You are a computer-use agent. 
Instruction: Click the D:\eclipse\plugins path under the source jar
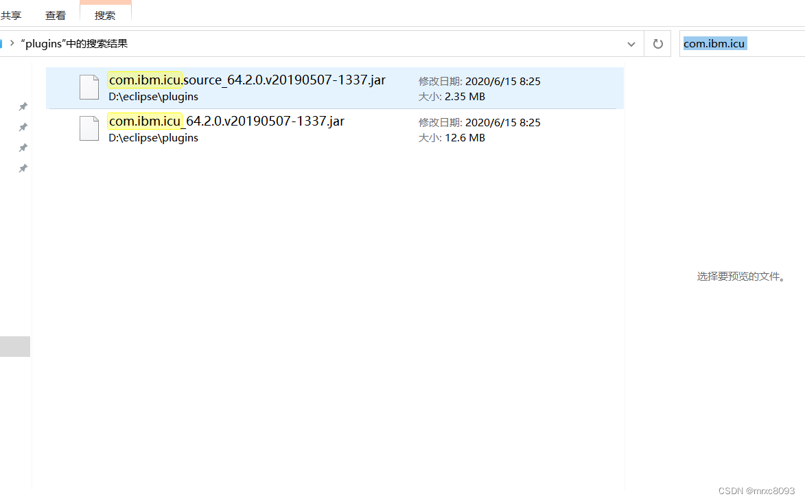(x=153, y=97)
